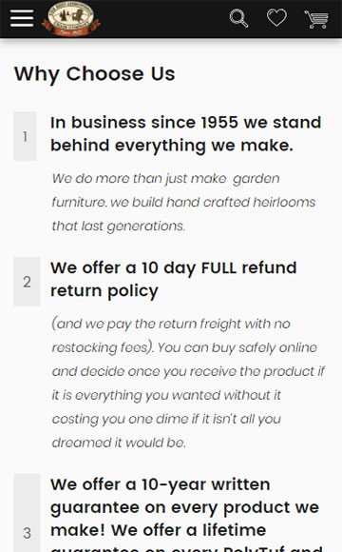Select the number 3 badge
The width and height of the screenshot is (342, 552).
(x=27, y=513)
